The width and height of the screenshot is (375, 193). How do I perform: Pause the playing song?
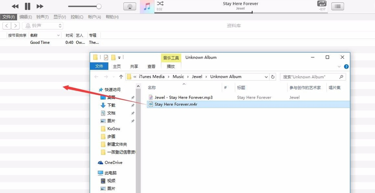point(28,6)
